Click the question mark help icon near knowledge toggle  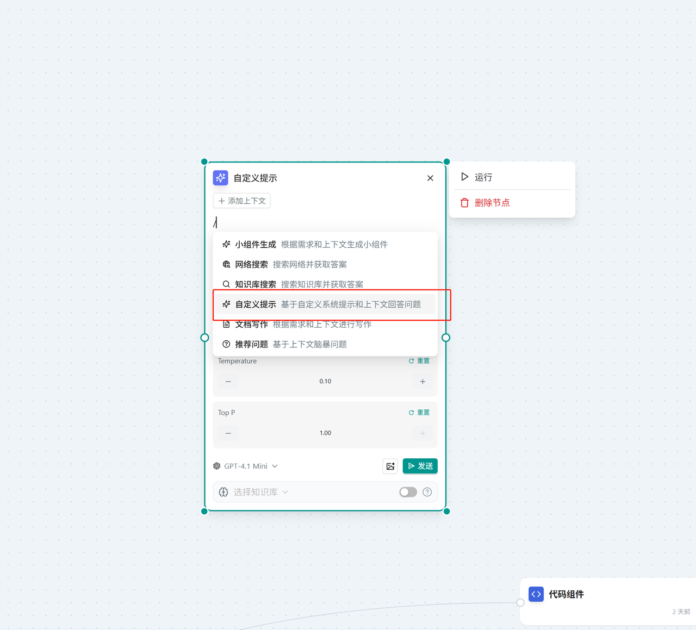click(427, 492)
